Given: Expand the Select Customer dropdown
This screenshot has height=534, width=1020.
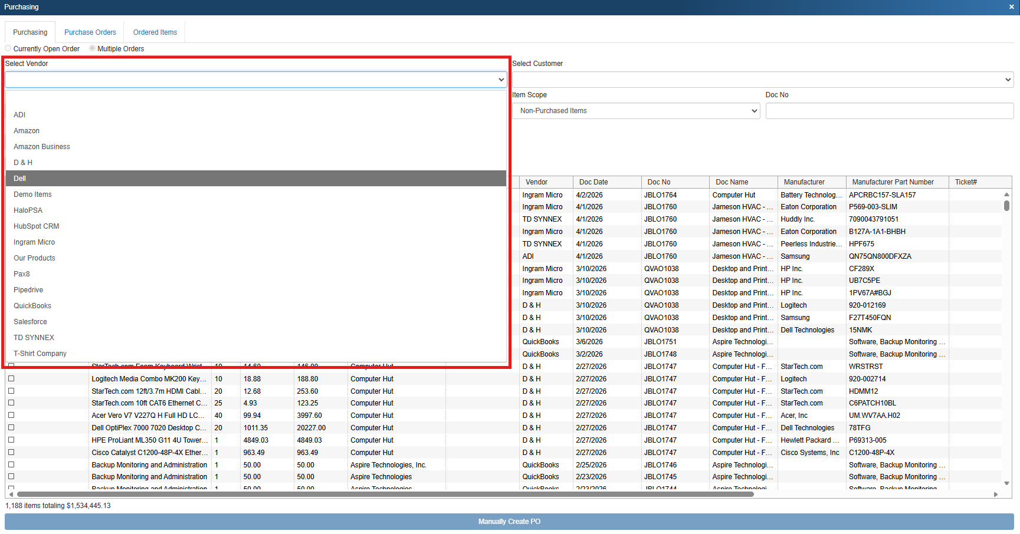Looking at the screenshot, I should tap(762, 80).
